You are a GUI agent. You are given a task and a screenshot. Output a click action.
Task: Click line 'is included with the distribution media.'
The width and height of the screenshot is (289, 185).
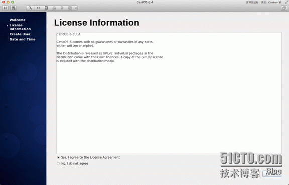tap(85, 61)
